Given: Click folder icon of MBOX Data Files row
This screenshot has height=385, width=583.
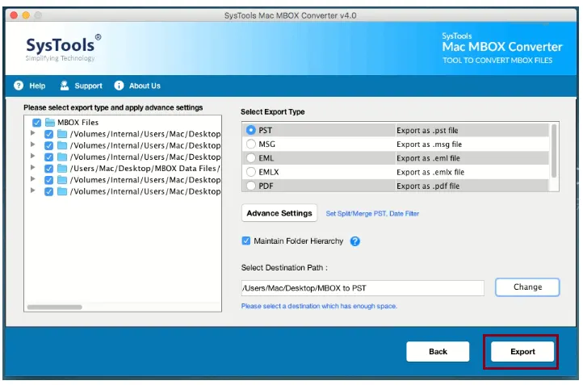Looking at the screenshot, I should tap(62, 169).
